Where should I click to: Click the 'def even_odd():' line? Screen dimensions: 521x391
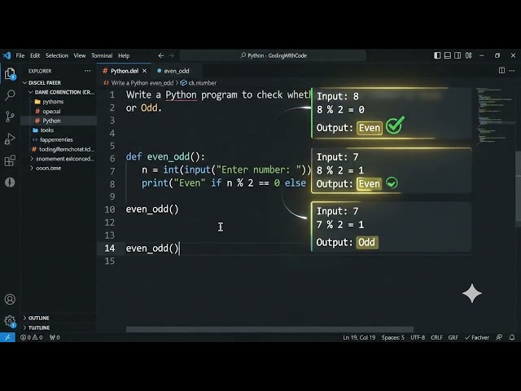click(165, 156)
